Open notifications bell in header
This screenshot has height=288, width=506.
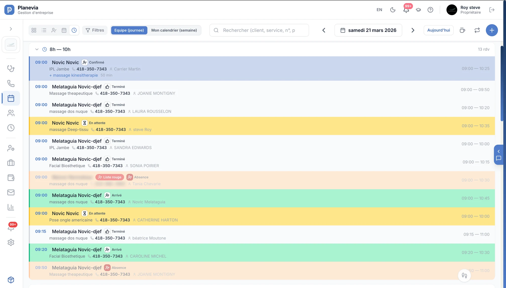(x=406, y=10)
